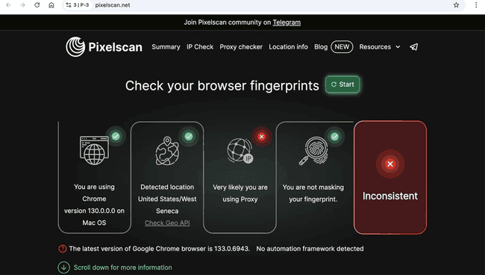Click the NEW badge beside Blog

[x=342, y=47]
